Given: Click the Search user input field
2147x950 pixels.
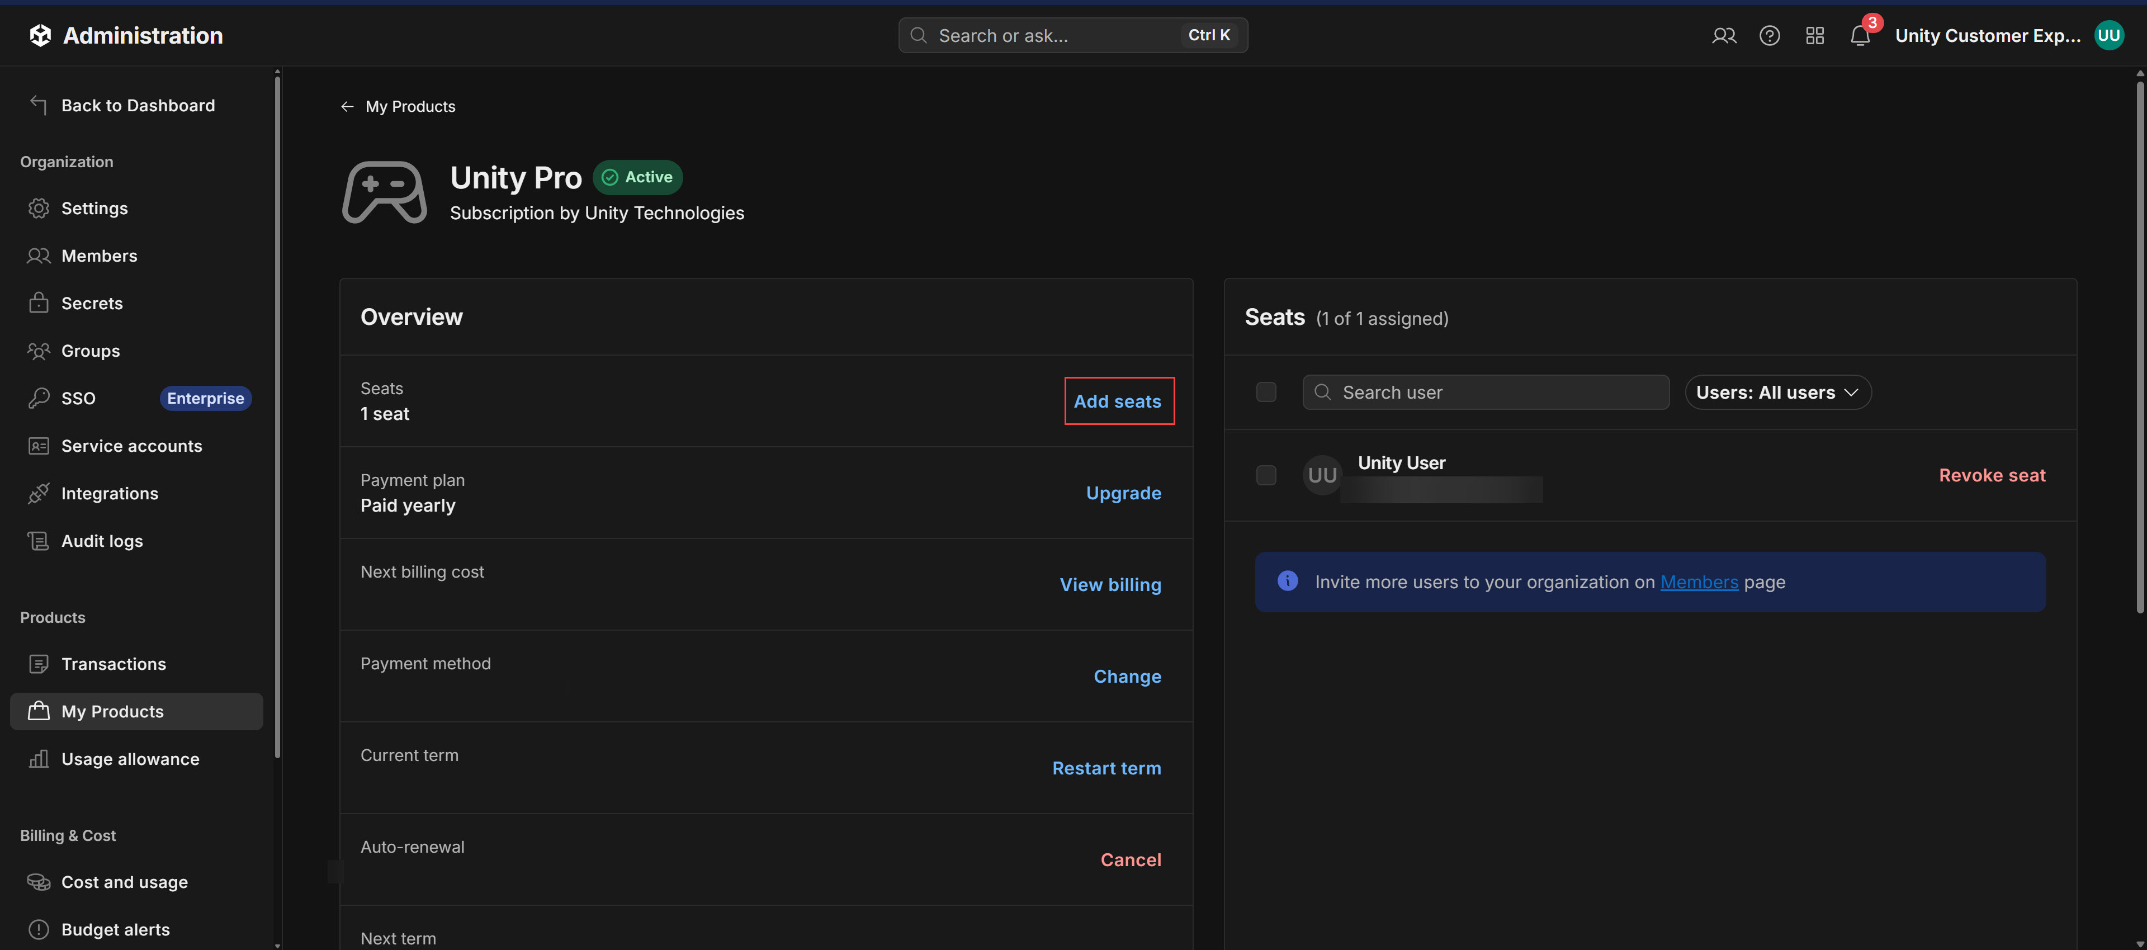Looking at the screenshot, I should (x=1485, y=393).
